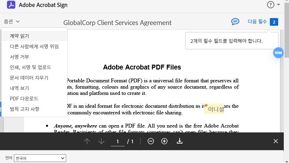
Task: Click the Adobe Acrobat PDF Files heading
Action: (x=142, y=67)
